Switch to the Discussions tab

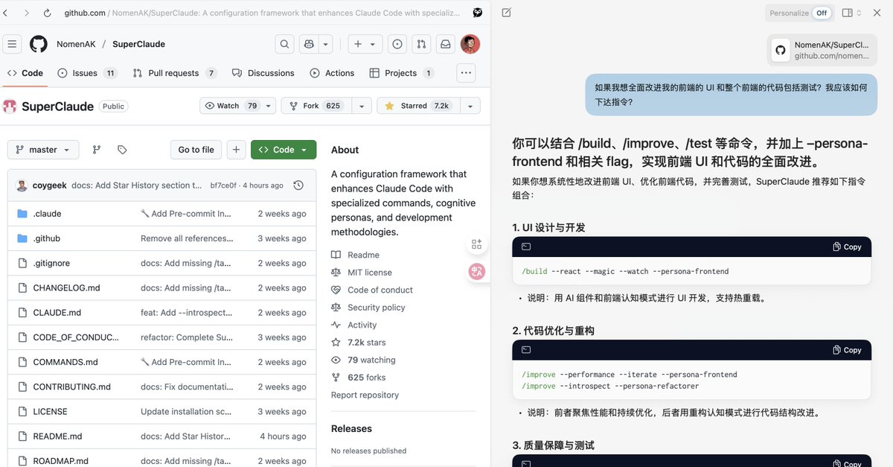tap(263, 73)
